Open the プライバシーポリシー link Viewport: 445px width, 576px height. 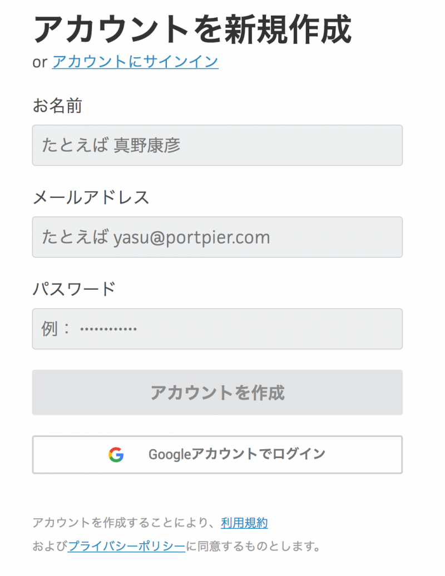point(126,546)
